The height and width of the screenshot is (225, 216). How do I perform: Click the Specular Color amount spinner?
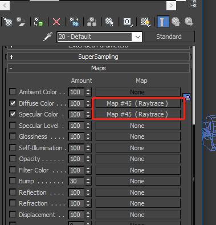point(88,114)
